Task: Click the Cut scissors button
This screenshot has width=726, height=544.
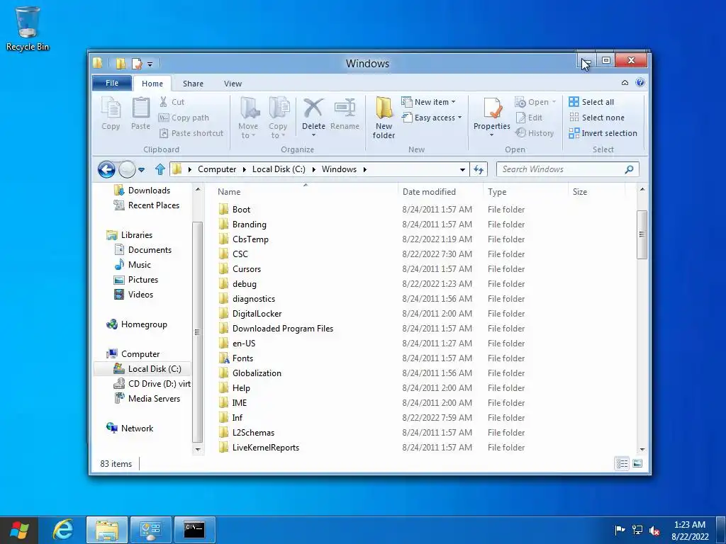Action: [172, 102]
